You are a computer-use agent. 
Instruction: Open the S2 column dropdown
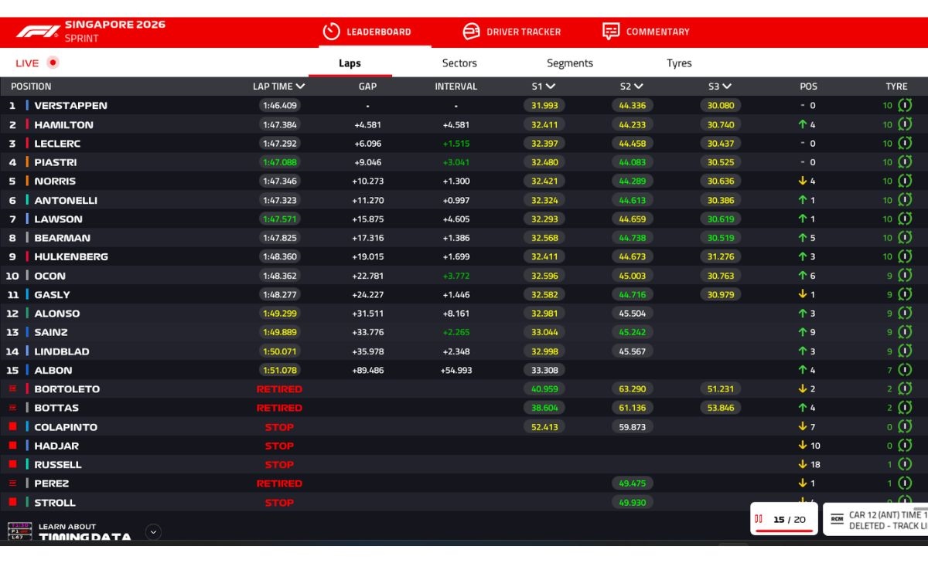(639, 86)
